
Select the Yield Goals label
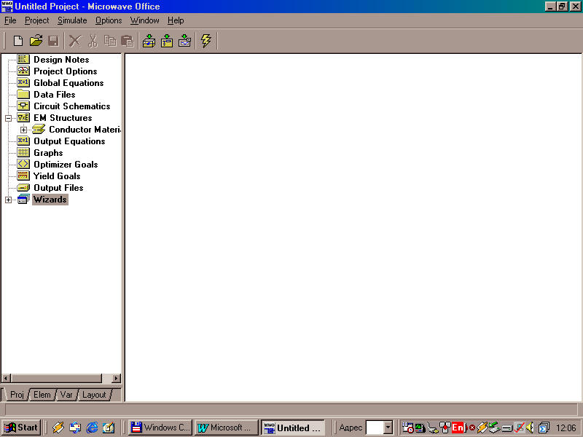pyautogui.click(x=57, y=176)
